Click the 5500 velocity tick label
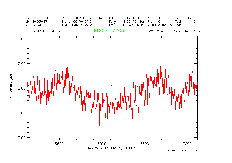 (x=59, y=144)
